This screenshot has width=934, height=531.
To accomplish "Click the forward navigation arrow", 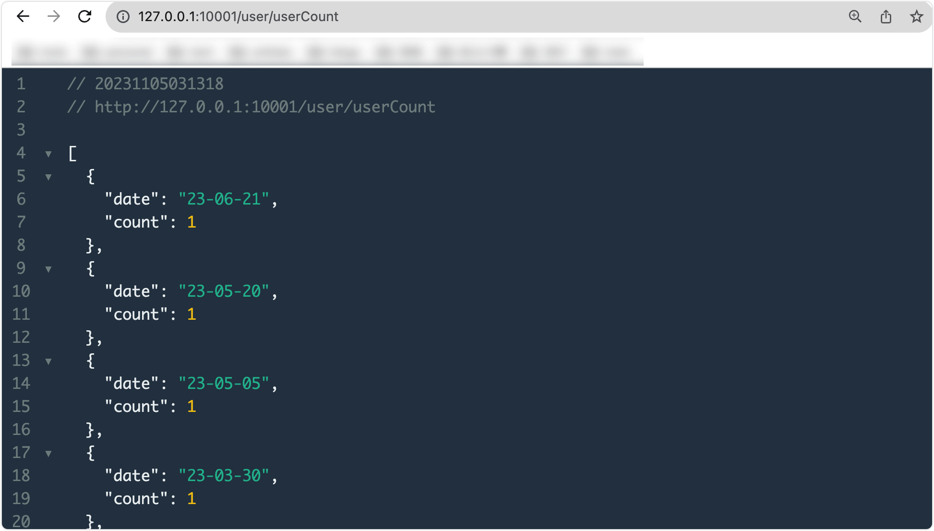I will tap(54, 17).
